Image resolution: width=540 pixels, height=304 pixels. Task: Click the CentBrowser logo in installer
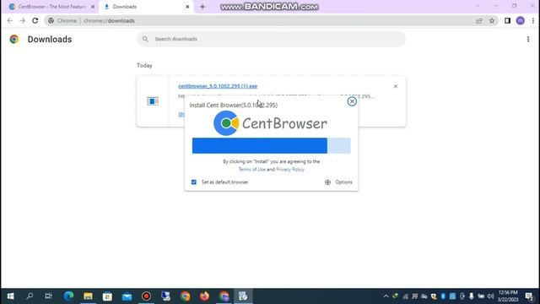point(270,123)
